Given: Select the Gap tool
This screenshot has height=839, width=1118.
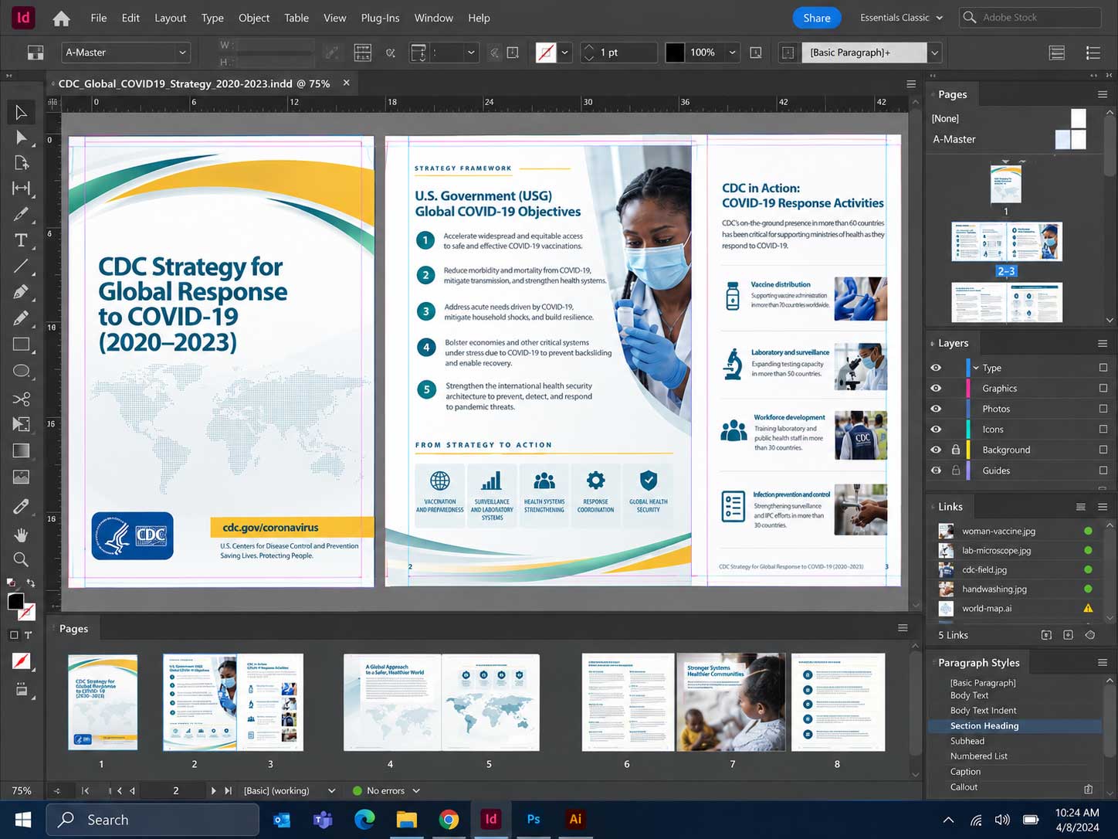Looking at the screenshot, I should point(21,189).
